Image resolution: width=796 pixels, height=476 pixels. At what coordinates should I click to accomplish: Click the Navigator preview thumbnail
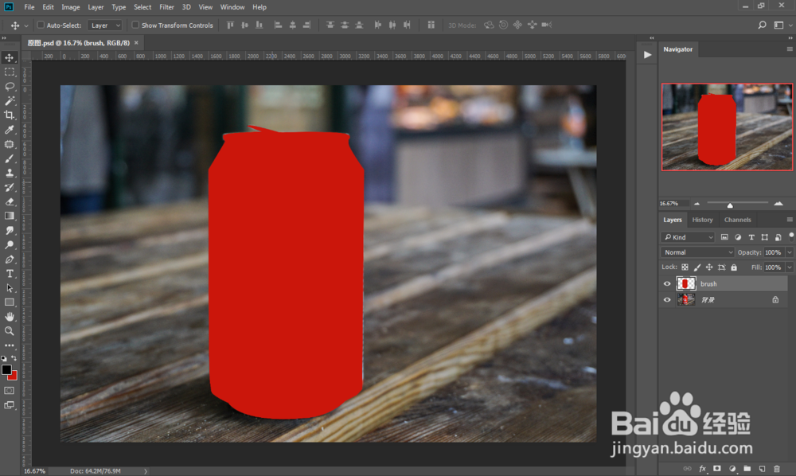coord(727,127)
